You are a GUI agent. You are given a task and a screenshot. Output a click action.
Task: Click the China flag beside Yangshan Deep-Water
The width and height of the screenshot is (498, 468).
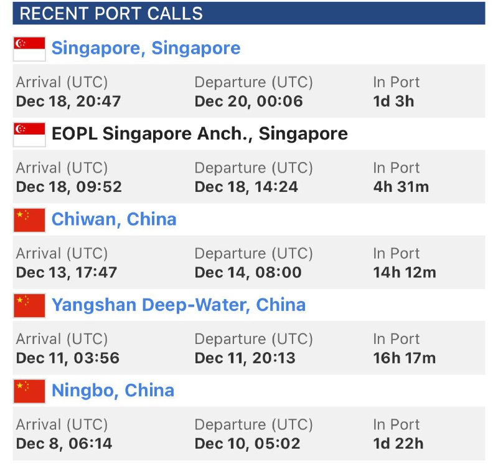29,305
